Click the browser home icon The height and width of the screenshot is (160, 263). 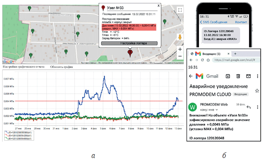[x=208, y=60]
